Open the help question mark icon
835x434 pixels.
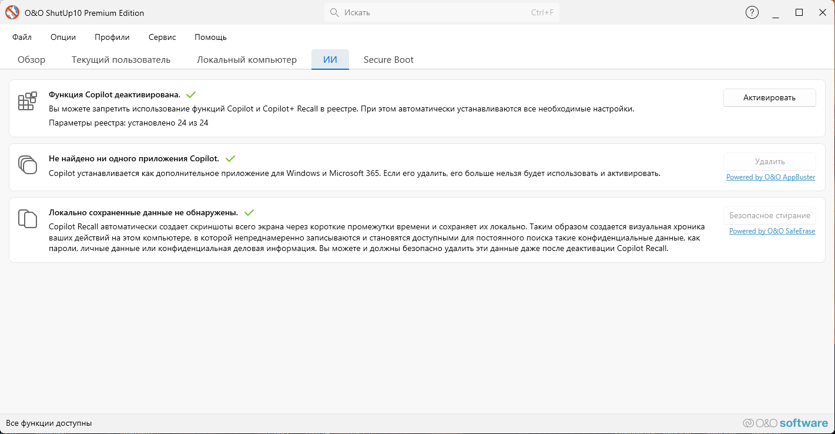[x=752, y=12]
